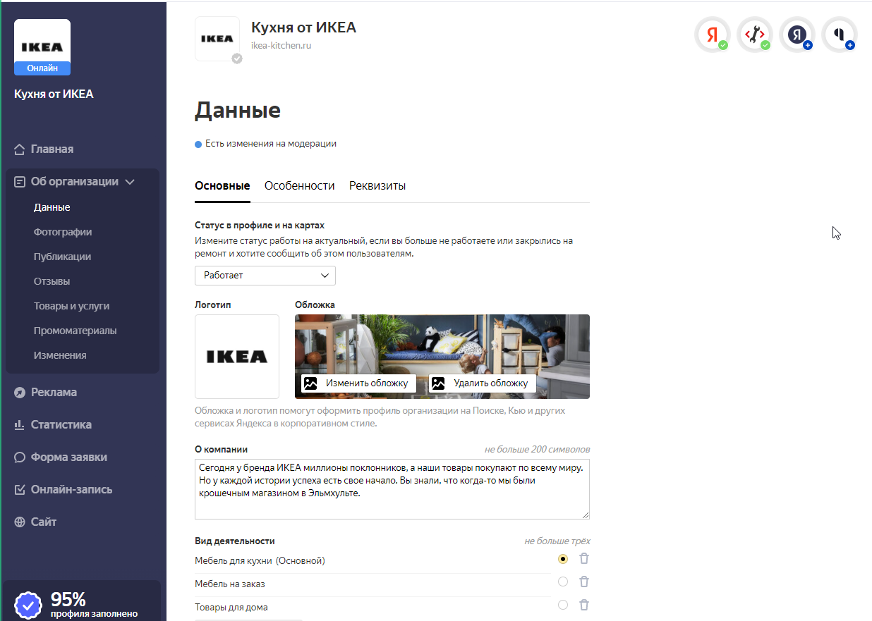The height and width of the screenshot is (621, 872).
Task: Click the Yandex Q service icon with plus badge
Action: 840,35
